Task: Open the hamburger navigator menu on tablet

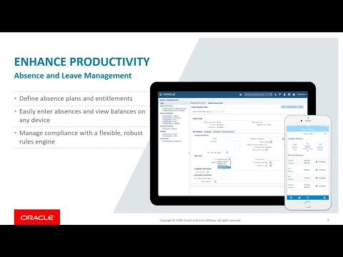Action: 161,94
